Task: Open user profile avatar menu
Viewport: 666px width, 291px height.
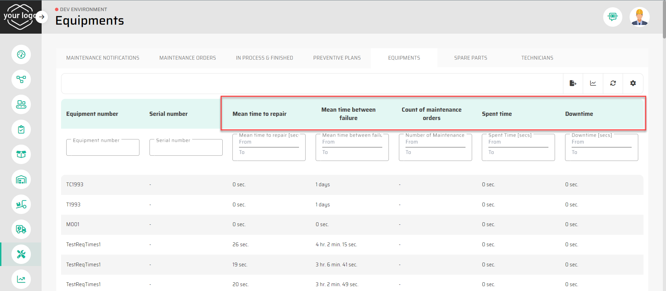Action: [x=639, y=17]
